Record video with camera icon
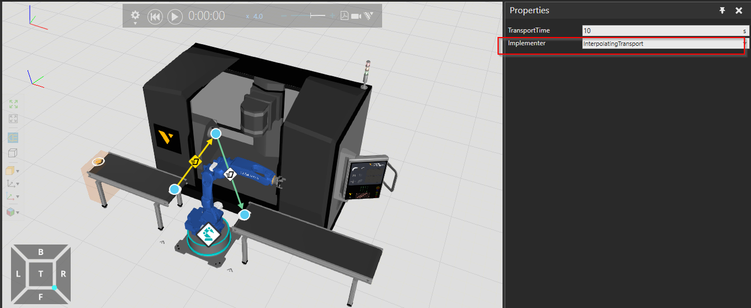The image size is (751, 308). [x=356, y=17]
